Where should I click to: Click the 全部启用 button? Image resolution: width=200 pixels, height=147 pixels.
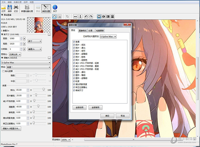79,107
